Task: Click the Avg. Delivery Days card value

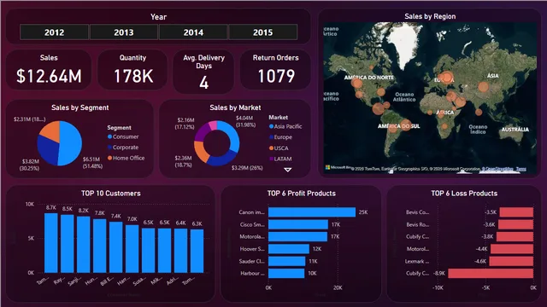Action: pyautogui.click(x=203, y=83)
